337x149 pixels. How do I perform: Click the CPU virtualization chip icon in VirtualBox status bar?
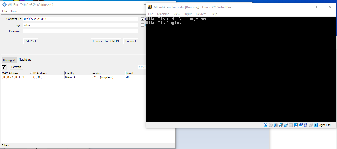pos(306,125)
